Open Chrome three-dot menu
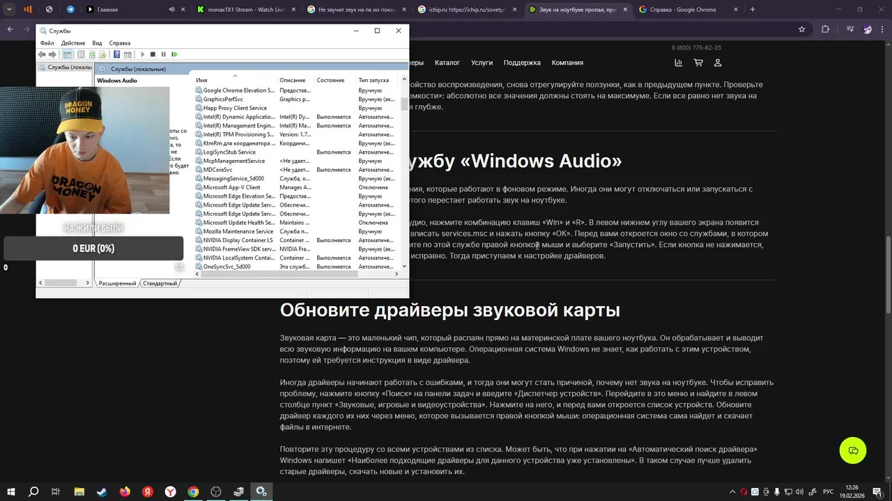 click(x=882, y=29)
